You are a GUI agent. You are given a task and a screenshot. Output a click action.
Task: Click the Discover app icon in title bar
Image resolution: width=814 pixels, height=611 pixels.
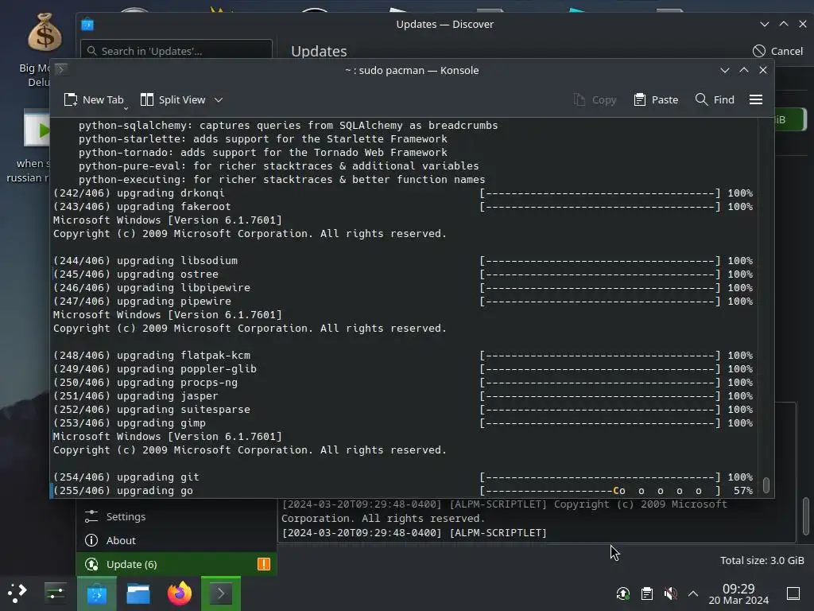pos(87,25)
